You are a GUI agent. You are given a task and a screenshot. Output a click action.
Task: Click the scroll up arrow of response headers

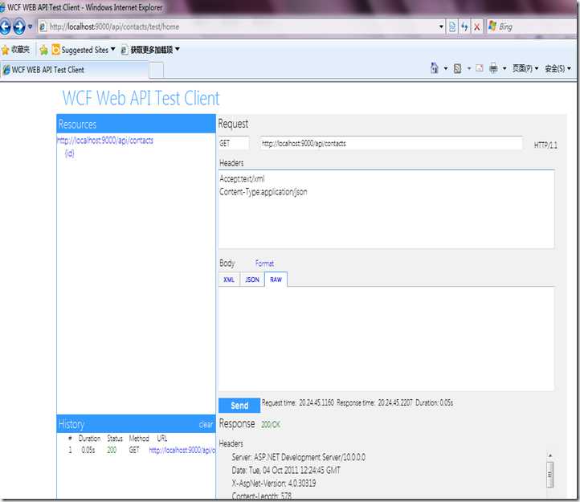click(x=550, y=455)
